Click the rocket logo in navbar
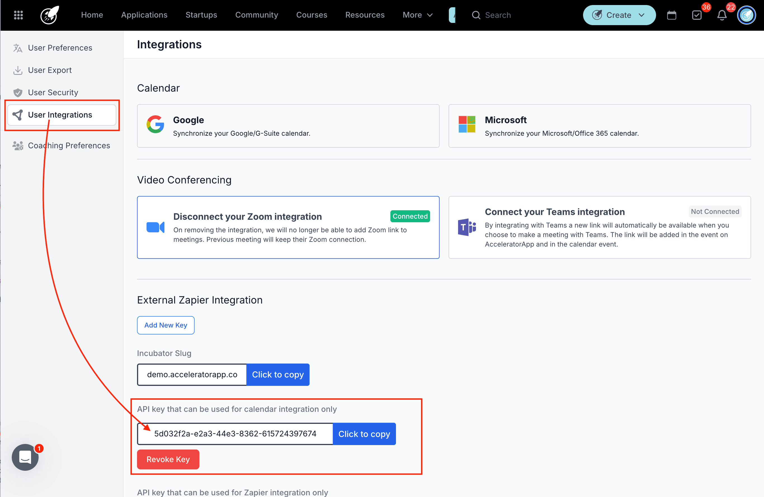The image size is (764, 497). coord(50,15)
